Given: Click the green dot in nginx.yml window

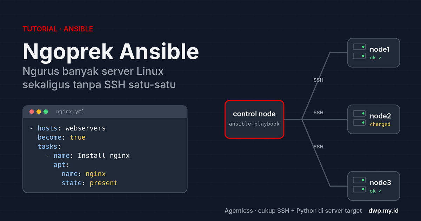Looking at the screenshot, I should 46,112.
